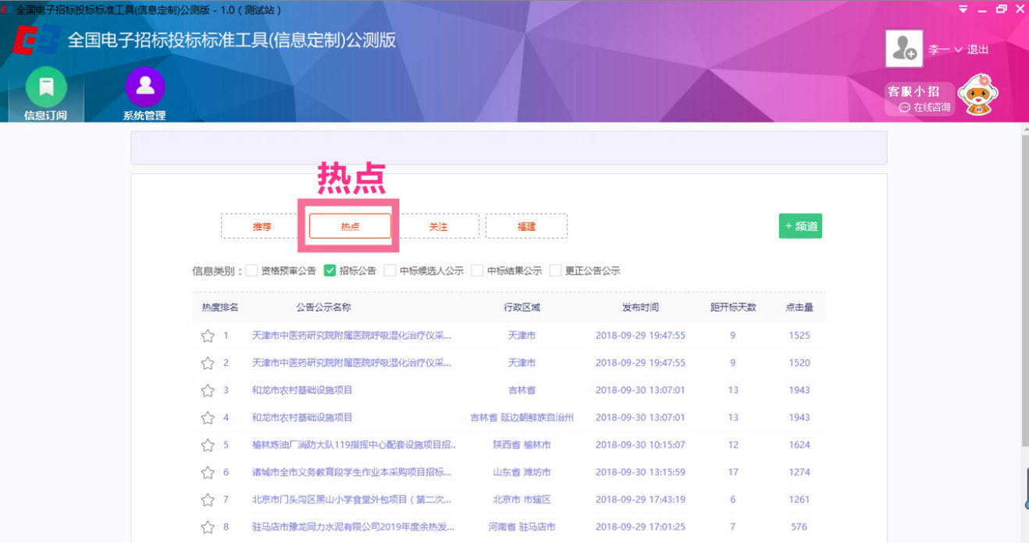
Task: Click the user avatar icon
Action: [904, 48]
